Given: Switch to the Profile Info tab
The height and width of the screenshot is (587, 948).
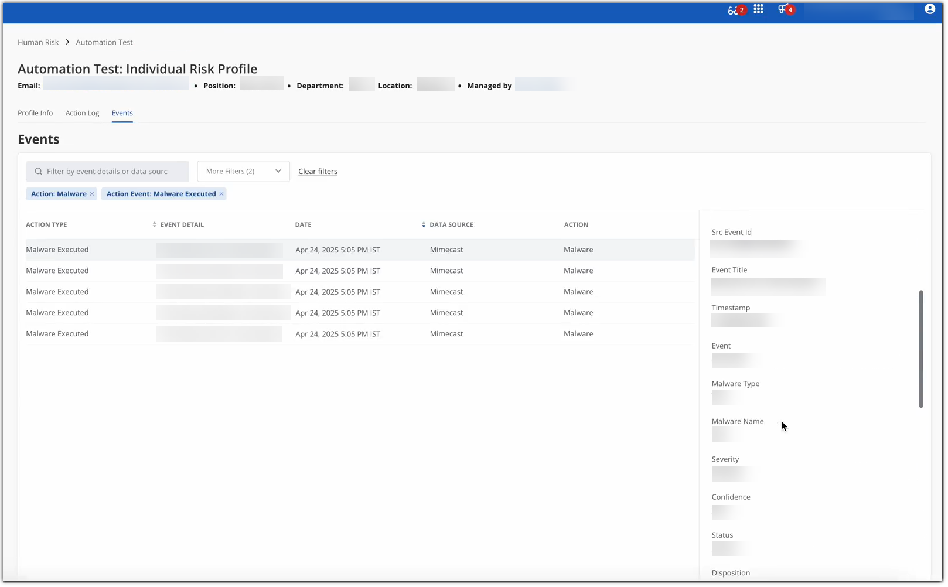Looking at the screenshot, I should [35, 114].
